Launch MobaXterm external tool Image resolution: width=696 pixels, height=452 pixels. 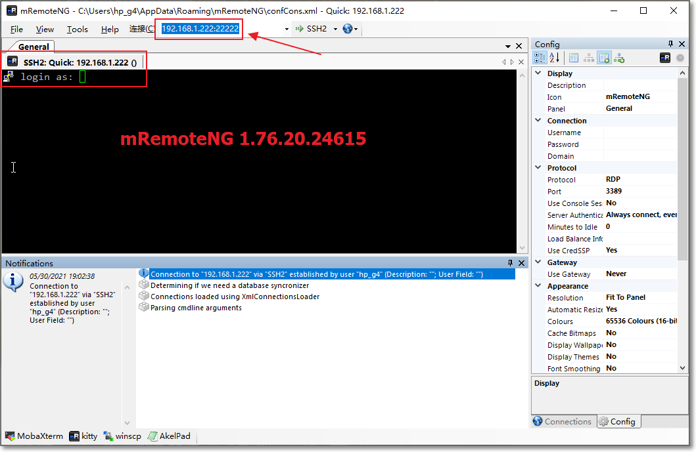[x=34, y=436]
